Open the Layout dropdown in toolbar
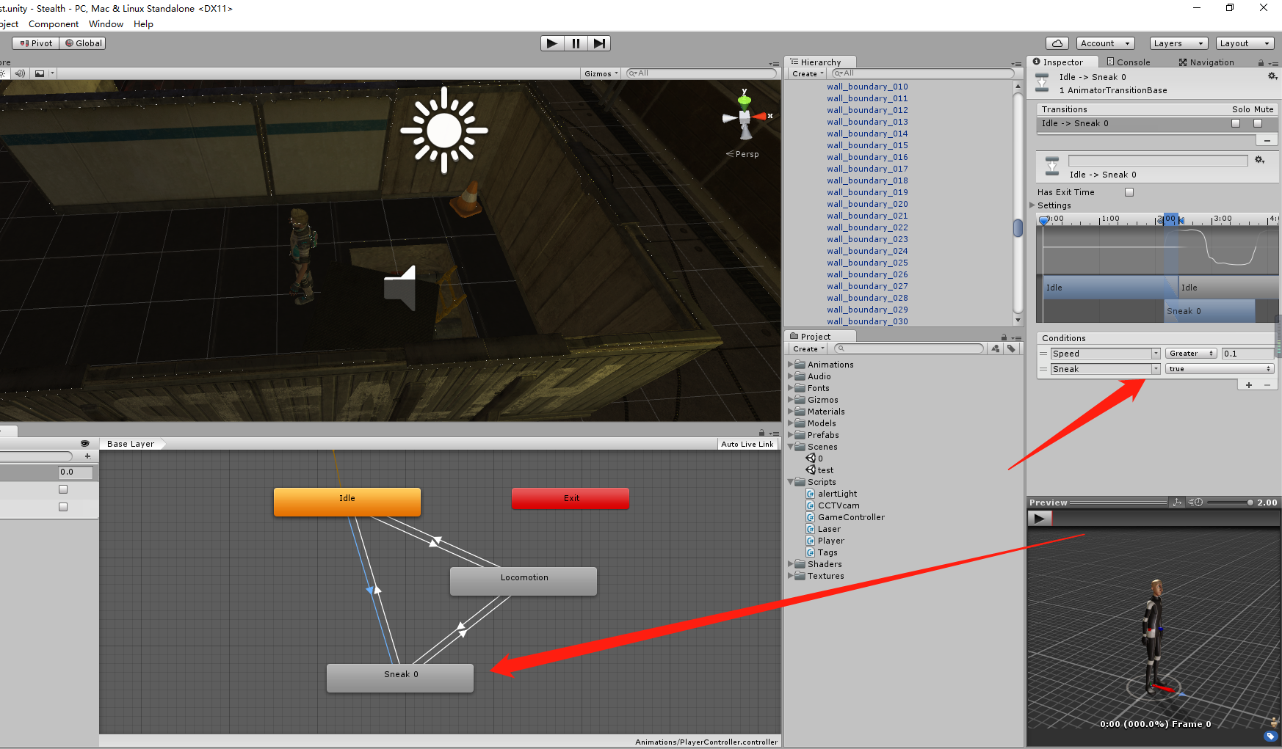 (1245, 43)
